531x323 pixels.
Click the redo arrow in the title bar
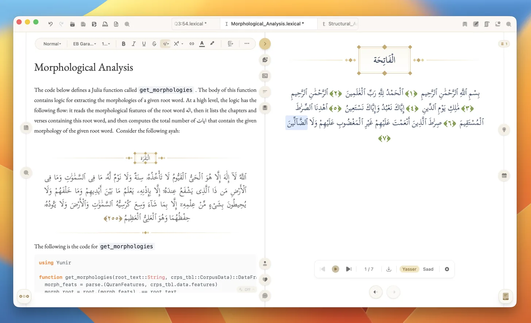point(61,24)
